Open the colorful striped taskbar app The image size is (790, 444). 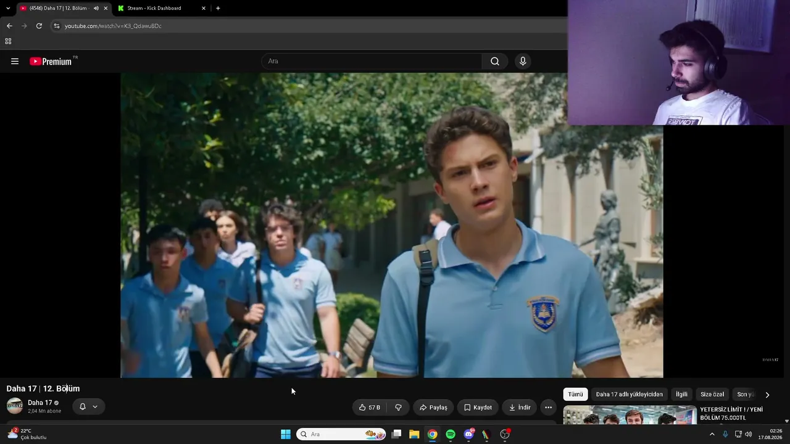(x=486, y=434)
